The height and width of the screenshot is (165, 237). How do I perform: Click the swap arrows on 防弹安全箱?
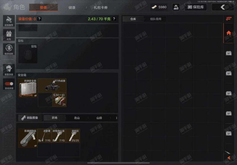(35, 96)
